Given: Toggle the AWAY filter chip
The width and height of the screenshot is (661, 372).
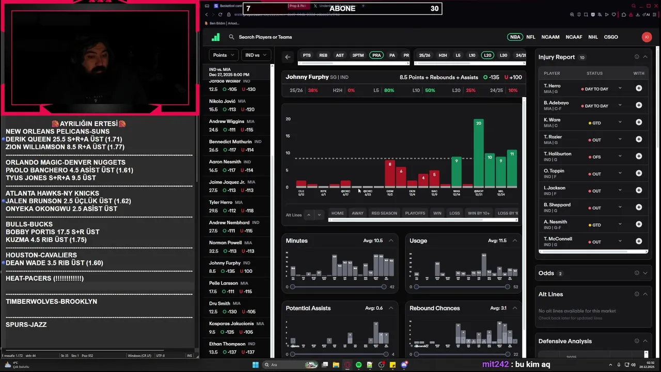Looking at the screenshot, I should [357, 213].
